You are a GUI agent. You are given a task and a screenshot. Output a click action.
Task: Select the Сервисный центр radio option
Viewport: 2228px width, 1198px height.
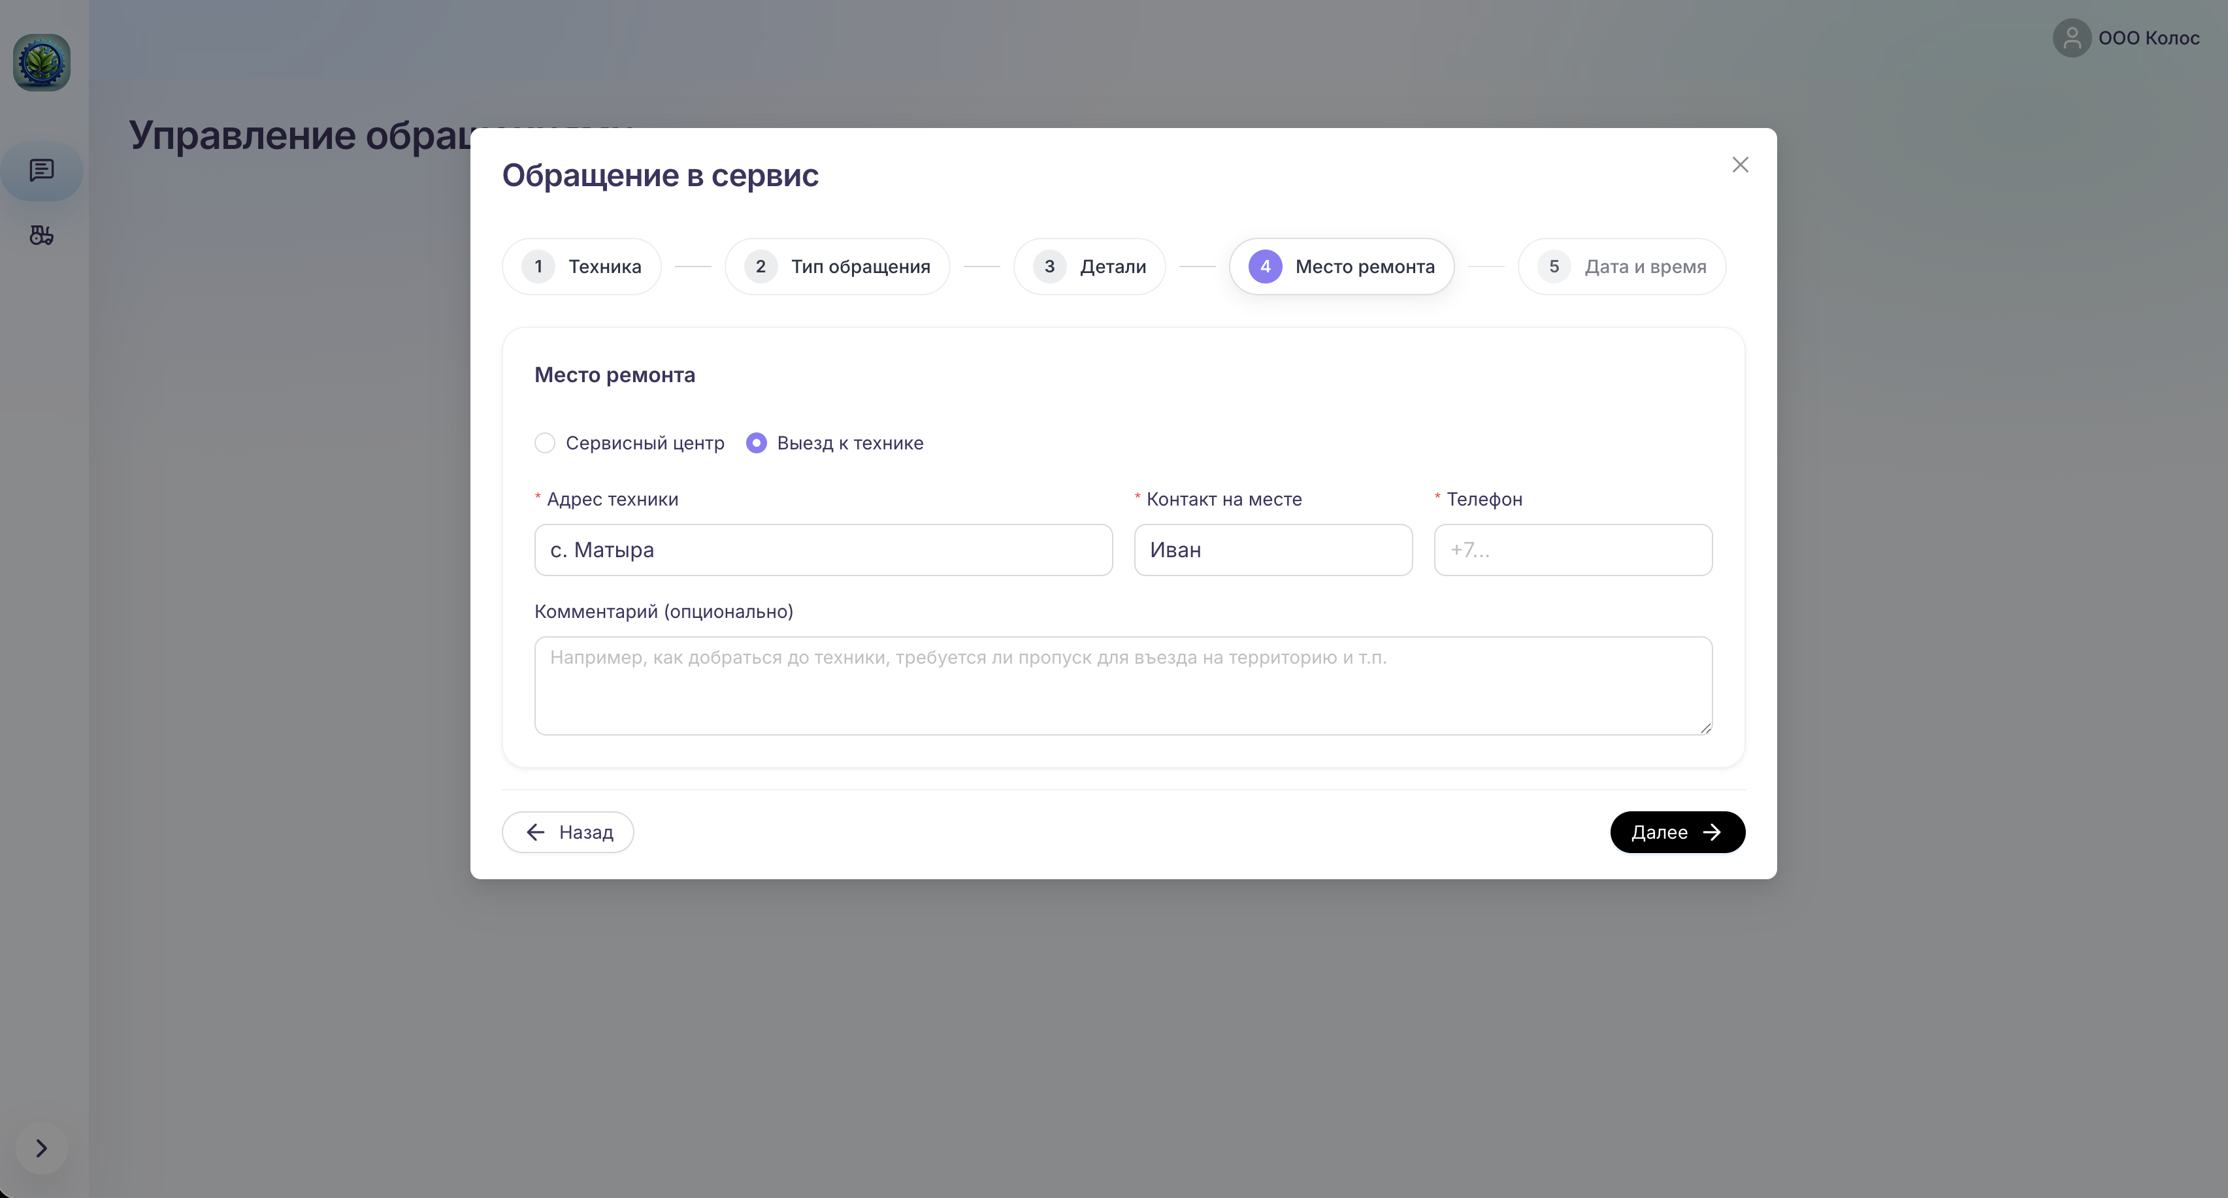(545, 443)
